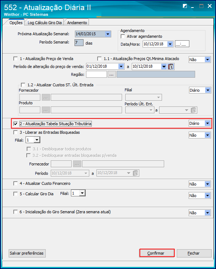Check 3 - Liberar as Entradas Bloqueadas

point(15,132)
